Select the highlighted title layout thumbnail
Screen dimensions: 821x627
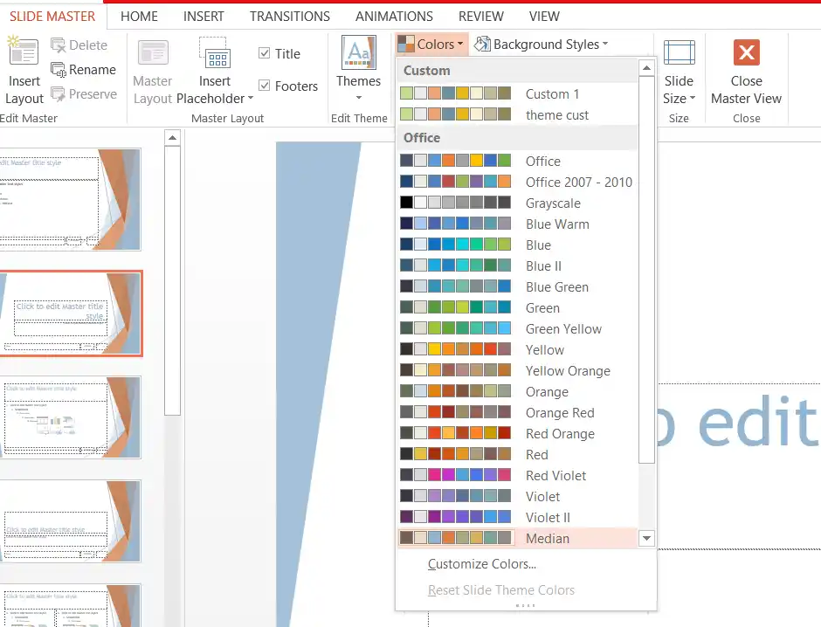click(70, 313)
